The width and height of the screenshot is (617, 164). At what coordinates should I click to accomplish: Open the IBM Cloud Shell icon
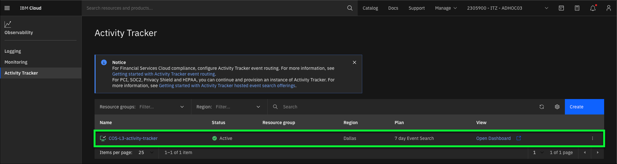pyautogui.click(x=561, y=8)
